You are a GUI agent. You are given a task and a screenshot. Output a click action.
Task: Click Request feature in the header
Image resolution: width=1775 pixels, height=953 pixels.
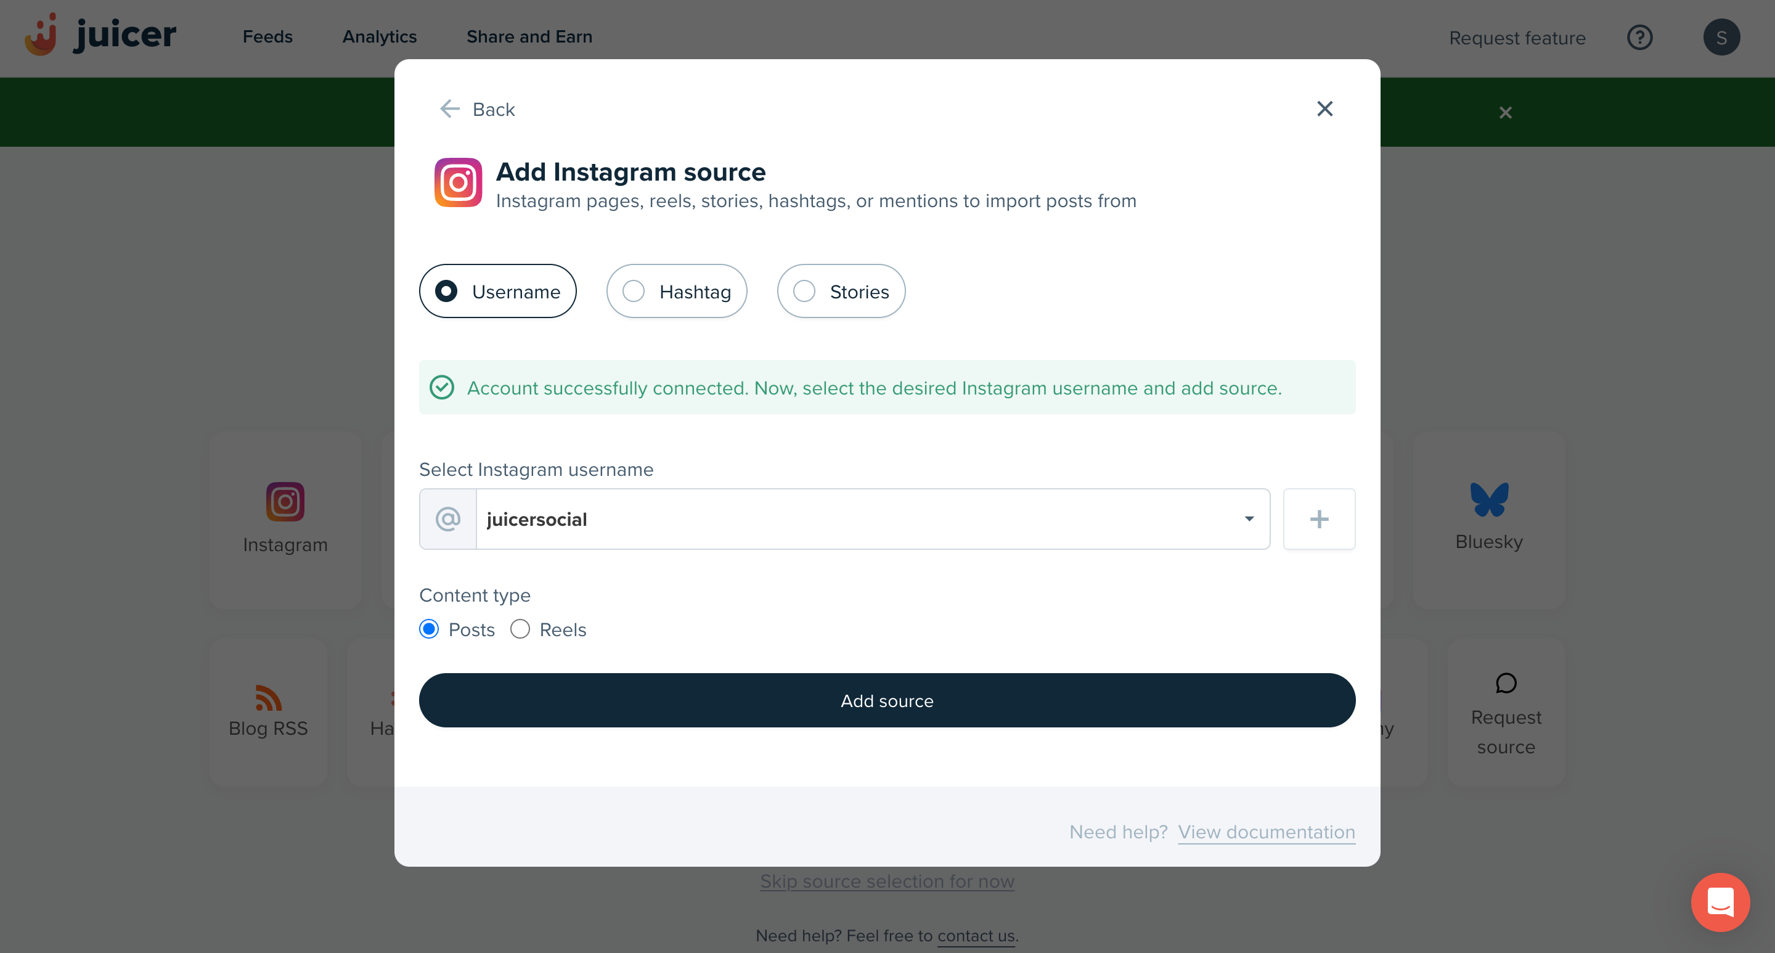pos(1517,38)
